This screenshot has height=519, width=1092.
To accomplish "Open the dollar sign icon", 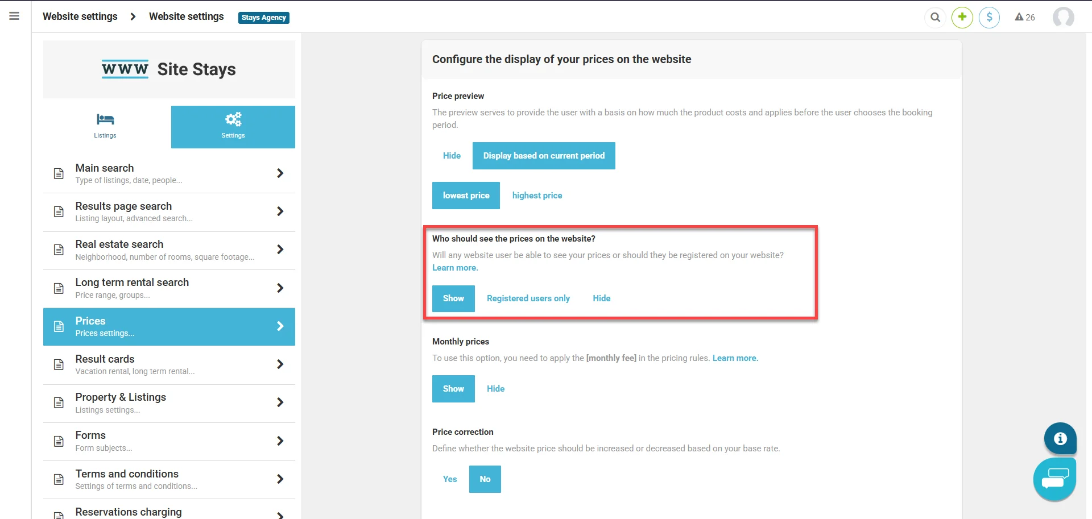I will tap(990, 18).
